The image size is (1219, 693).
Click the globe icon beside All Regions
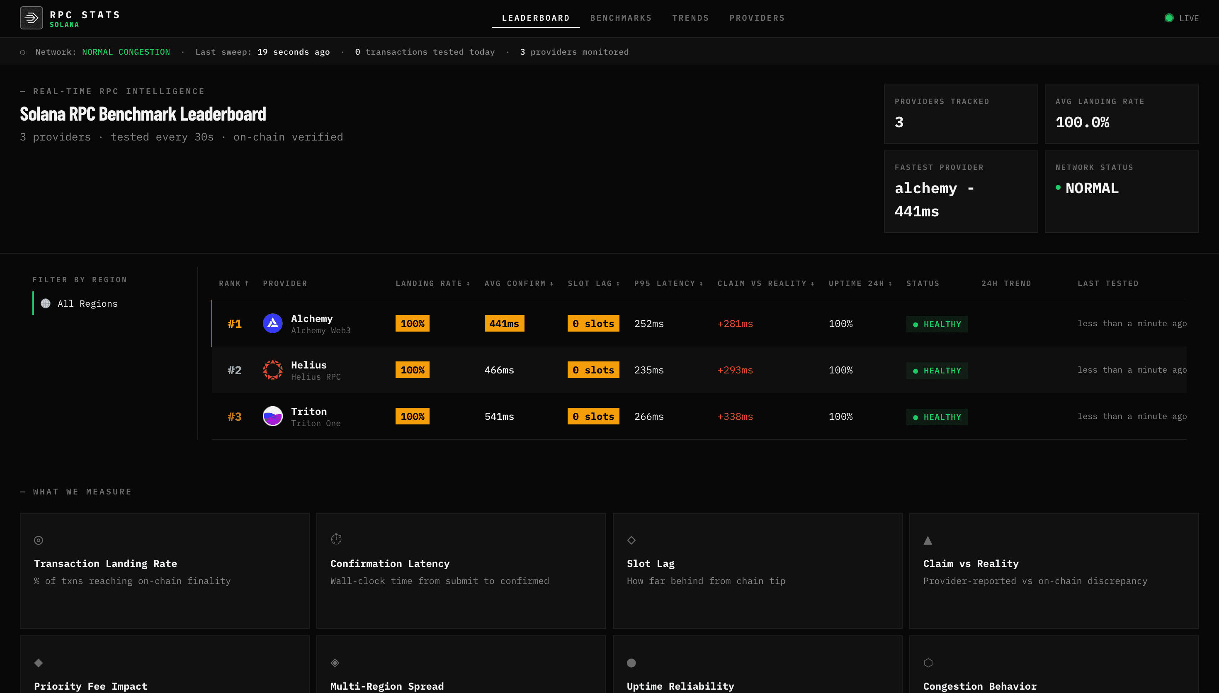pyautogui.click(x=46, y=304)
